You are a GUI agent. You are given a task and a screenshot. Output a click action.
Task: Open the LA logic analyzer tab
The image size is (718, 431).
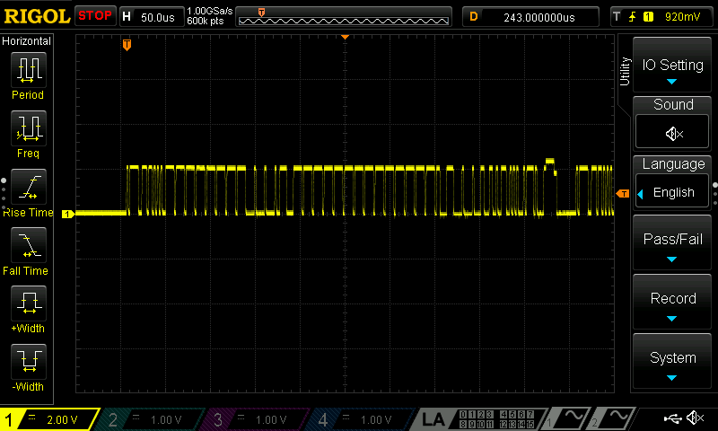(x=433, y=419)
